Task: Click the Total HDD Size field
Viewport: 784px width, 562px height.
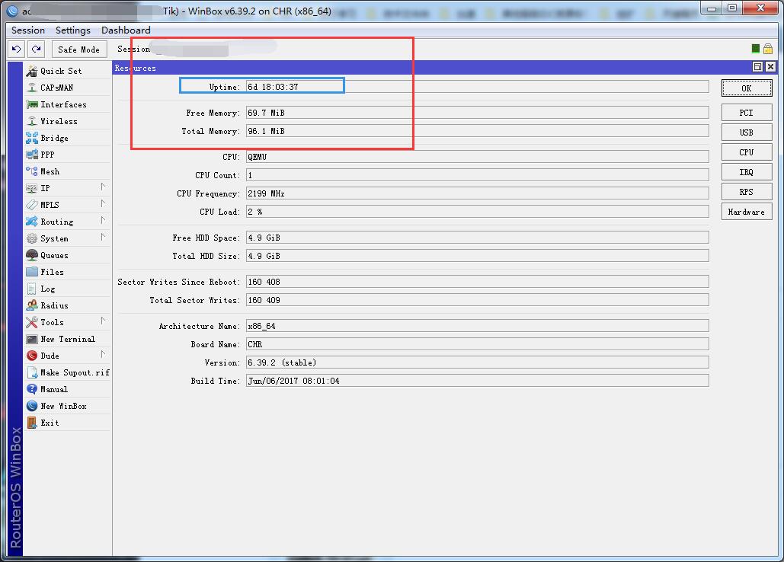Action: pos(478,256)
